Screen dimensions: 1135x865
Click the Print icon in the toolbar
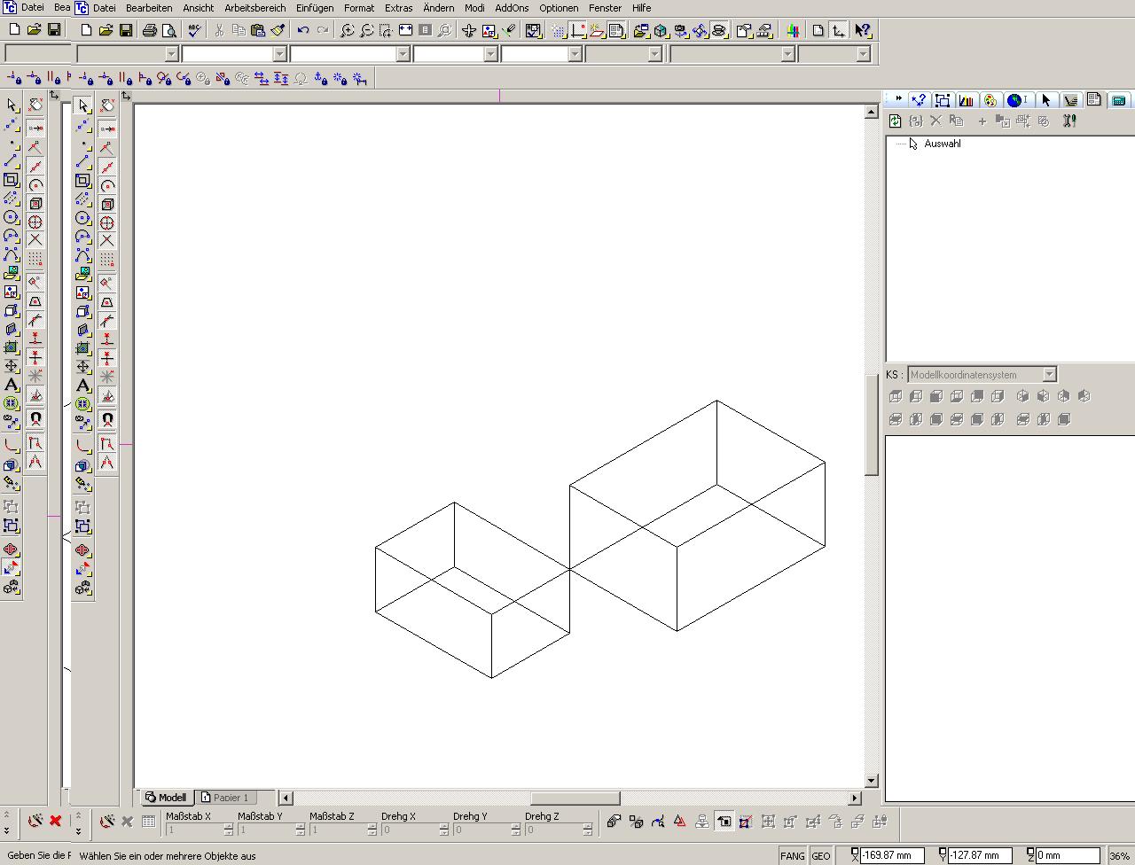pyautogui.click(x=150, y=30)
